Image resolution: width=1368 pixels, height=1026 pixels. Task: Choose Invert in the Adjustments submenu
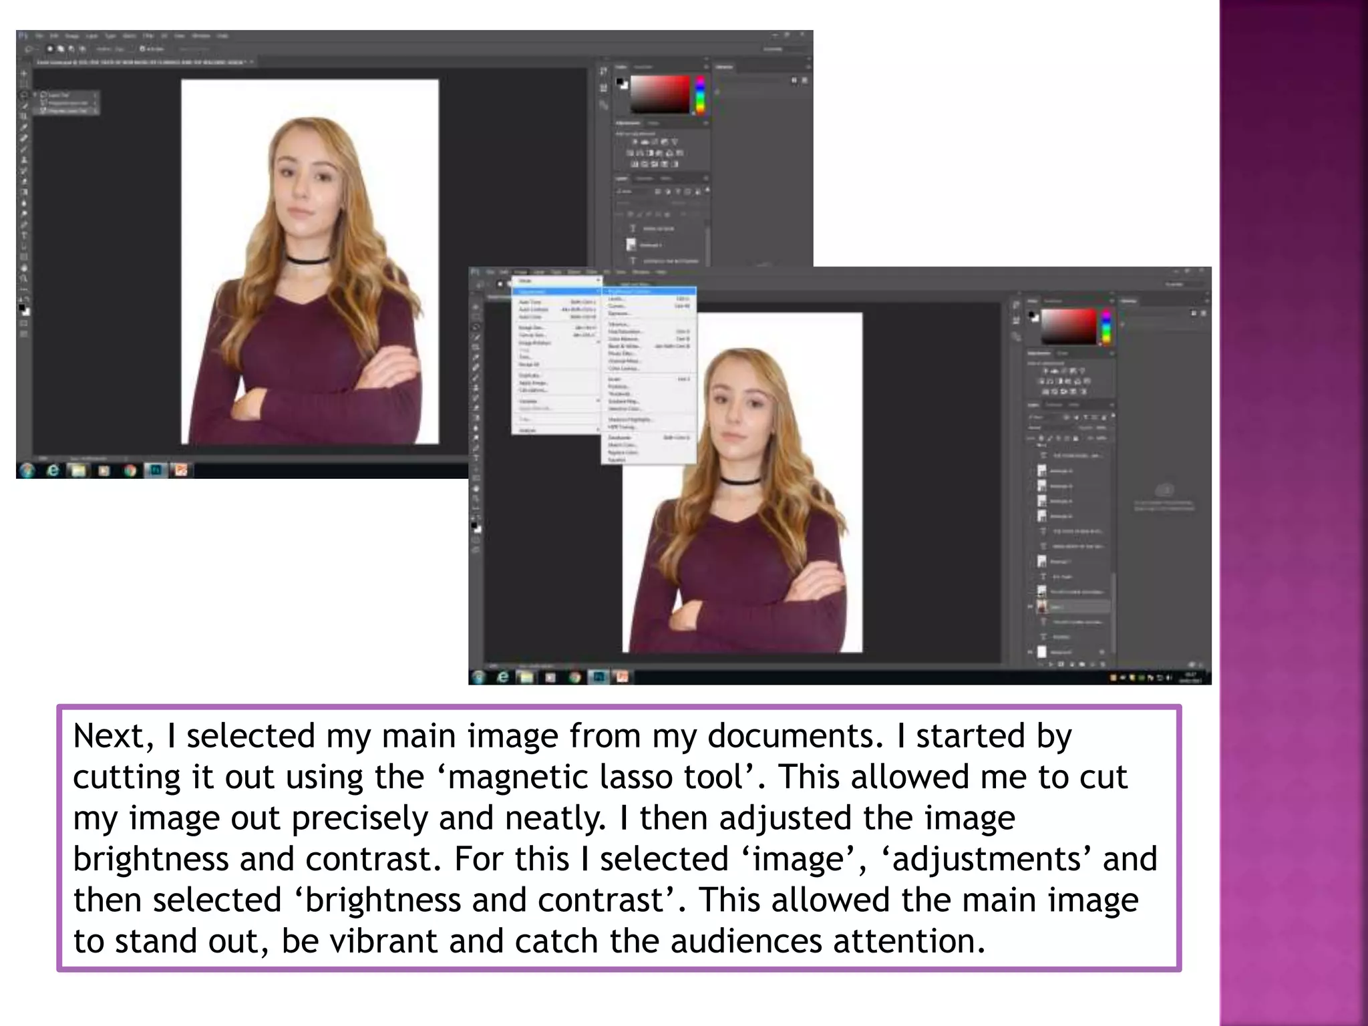click(x=649, y=379)
